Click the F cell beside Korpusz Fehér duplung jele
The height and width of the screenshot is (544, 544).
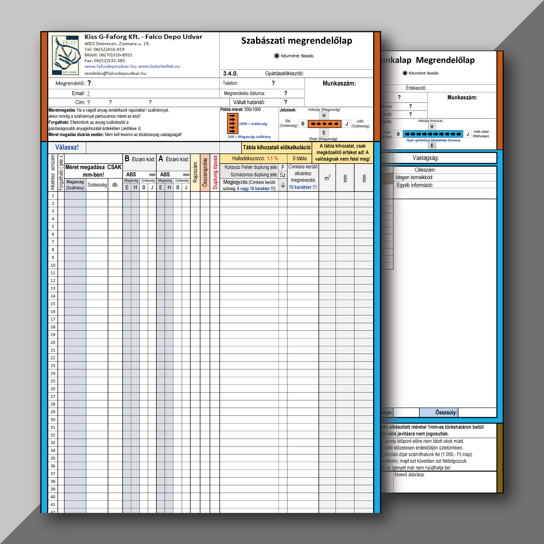pos(283,167)
